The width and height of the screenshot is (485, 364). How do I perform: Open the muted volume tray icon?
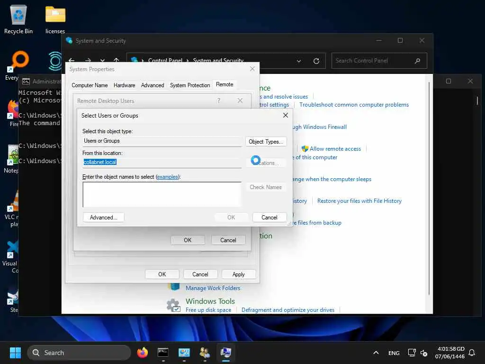point(424,353)
